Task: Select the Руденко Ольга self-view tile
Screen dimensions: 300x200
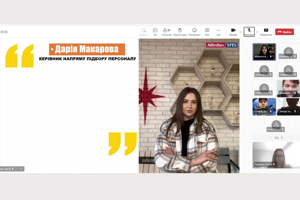Action: 276,155
